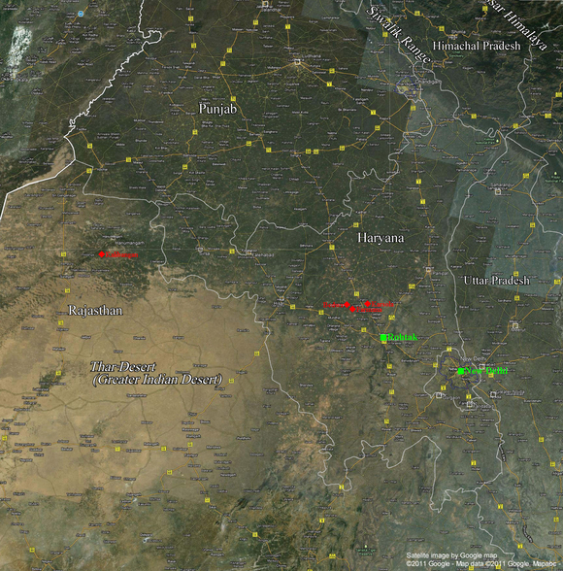The image size is (563, 571).
Task: Click the small blue circle icon at top left
Action: click(x=81, y=14)
